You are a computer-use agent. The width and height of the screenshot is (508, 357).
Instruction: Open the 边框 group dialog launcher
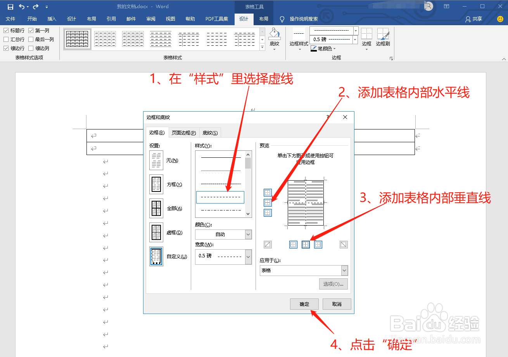pyautogui.click(x=391, y=59)
